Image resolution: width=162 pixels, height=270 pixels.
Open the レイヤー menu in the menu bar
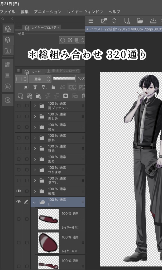75,12
